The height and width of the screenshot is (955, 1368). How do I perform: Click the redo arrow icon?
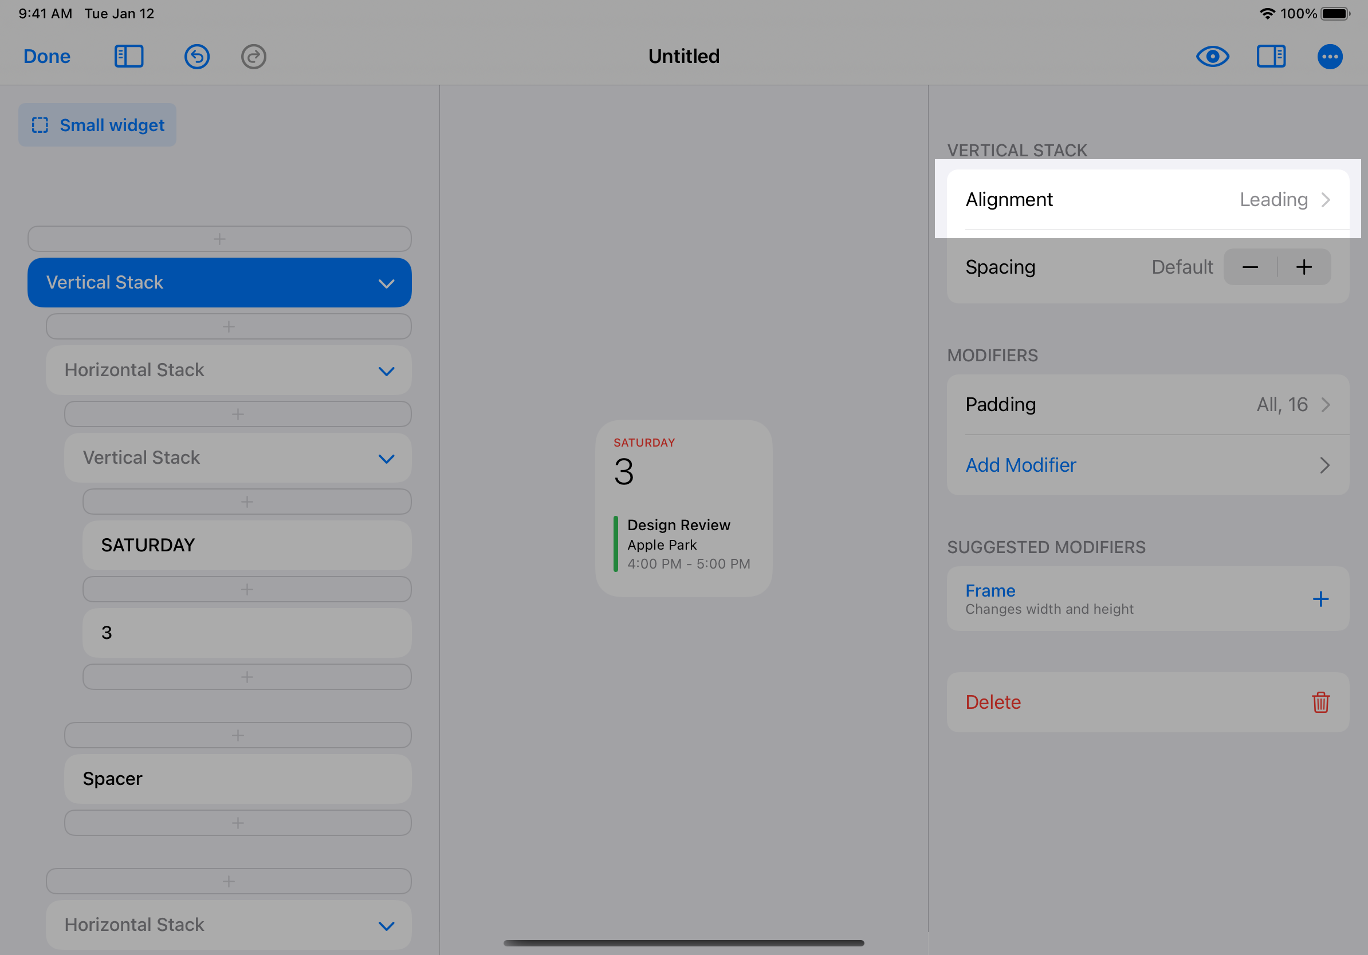pos(254,57)
